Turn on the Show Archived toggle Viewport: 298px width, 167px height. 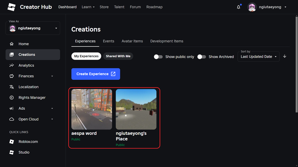[202, 57]
